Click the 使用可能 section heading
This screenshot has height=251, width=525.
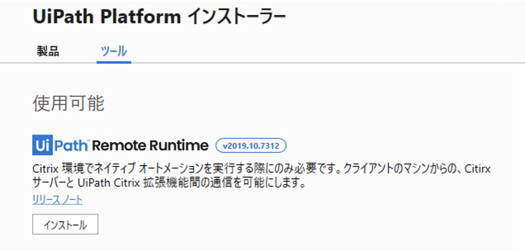(x=69, y=104)
